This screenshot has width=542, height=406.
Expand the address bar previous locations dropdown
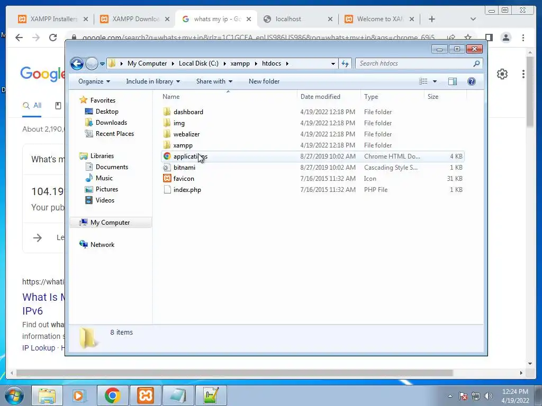[333, 63]
